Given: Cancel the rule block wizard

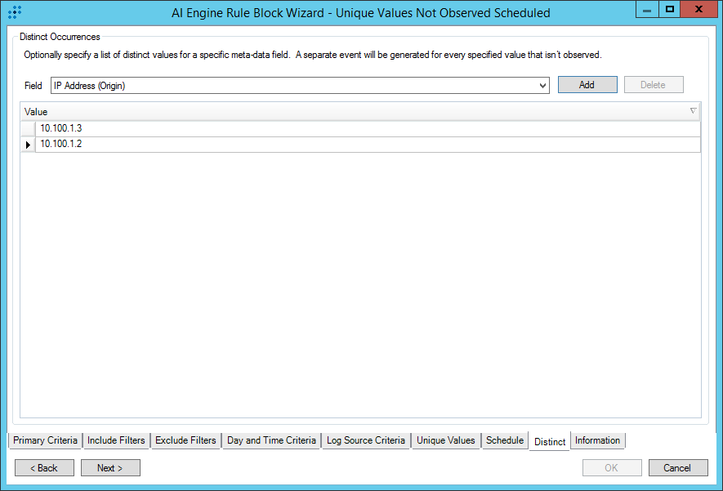Looking at the screenshot, I should [x=677, y=468].
